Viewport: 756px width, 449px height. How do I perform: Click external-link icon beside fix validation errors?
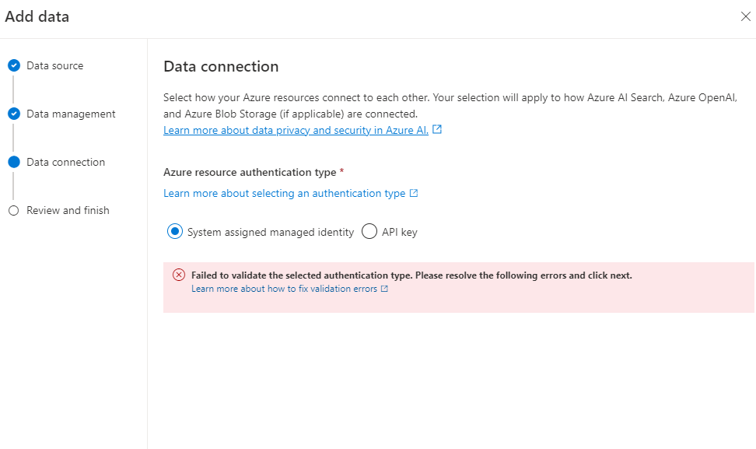click(384, 289)
